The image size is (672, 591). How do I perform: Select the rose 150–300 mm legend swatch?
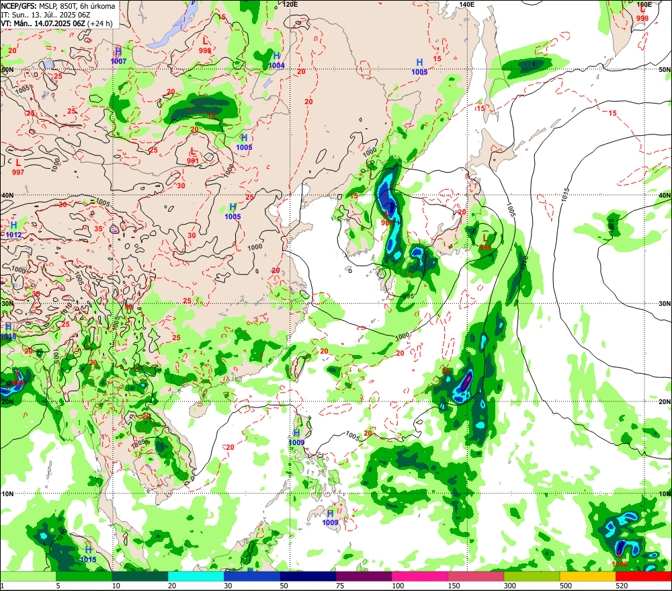click(x=476, y=576)
